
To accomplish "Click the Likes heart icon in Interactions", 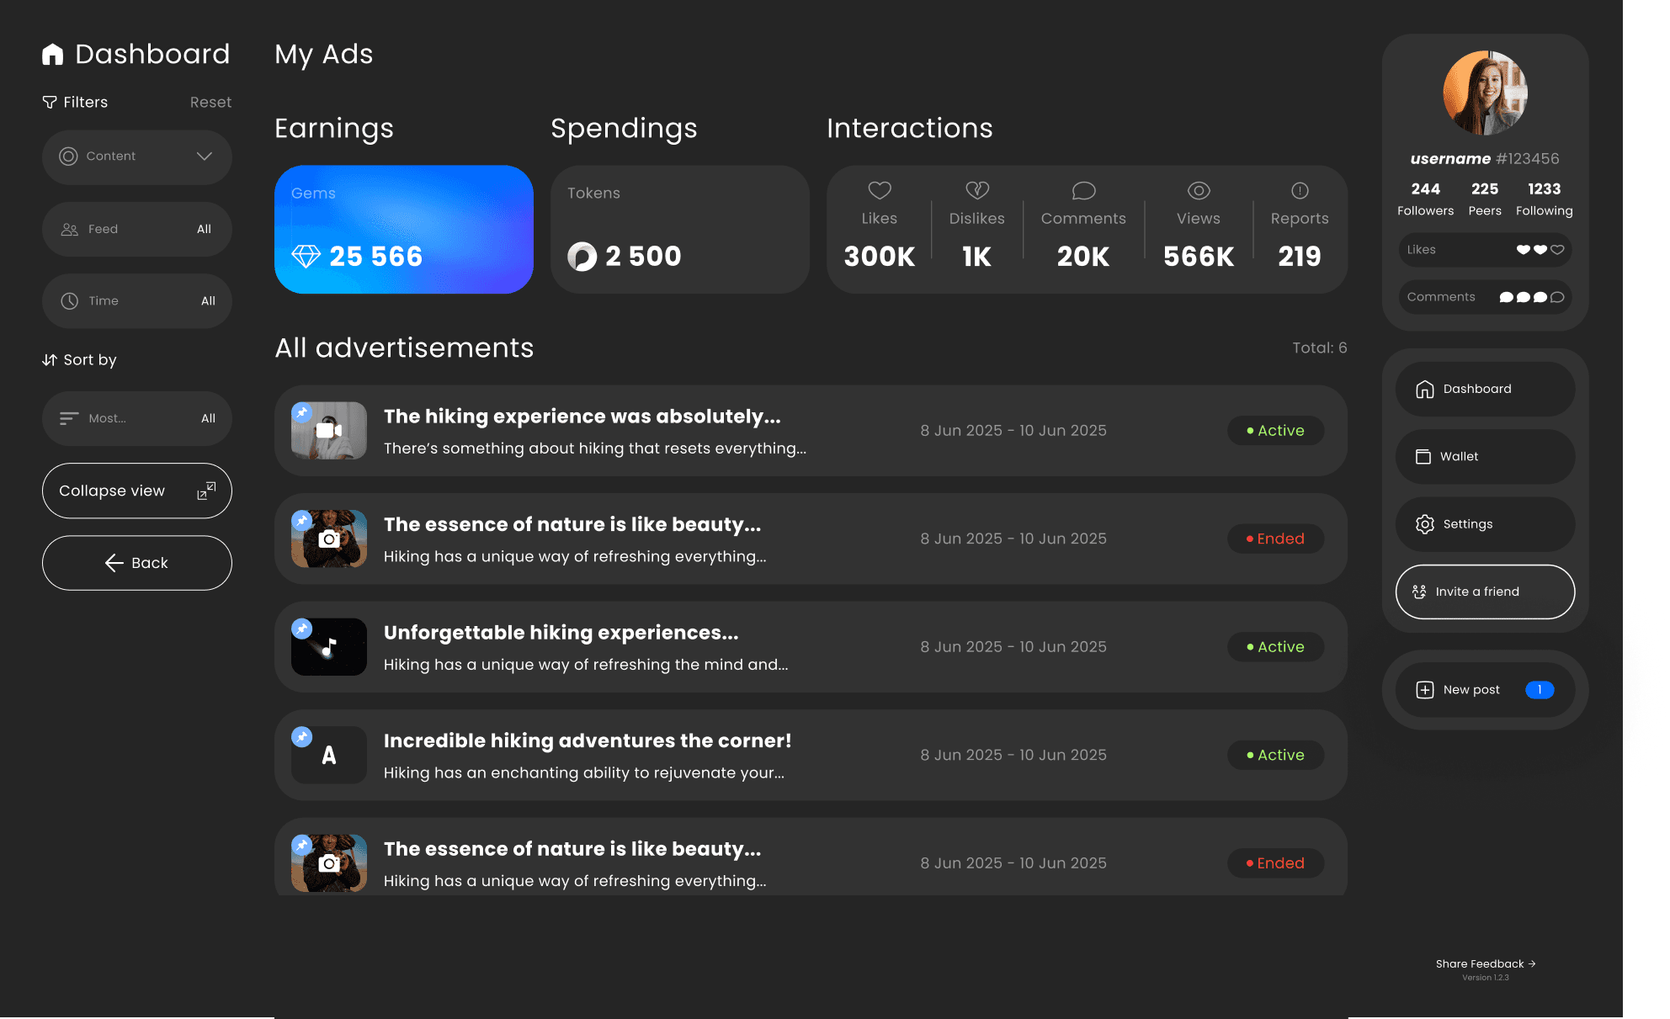I will click(879, 191).
